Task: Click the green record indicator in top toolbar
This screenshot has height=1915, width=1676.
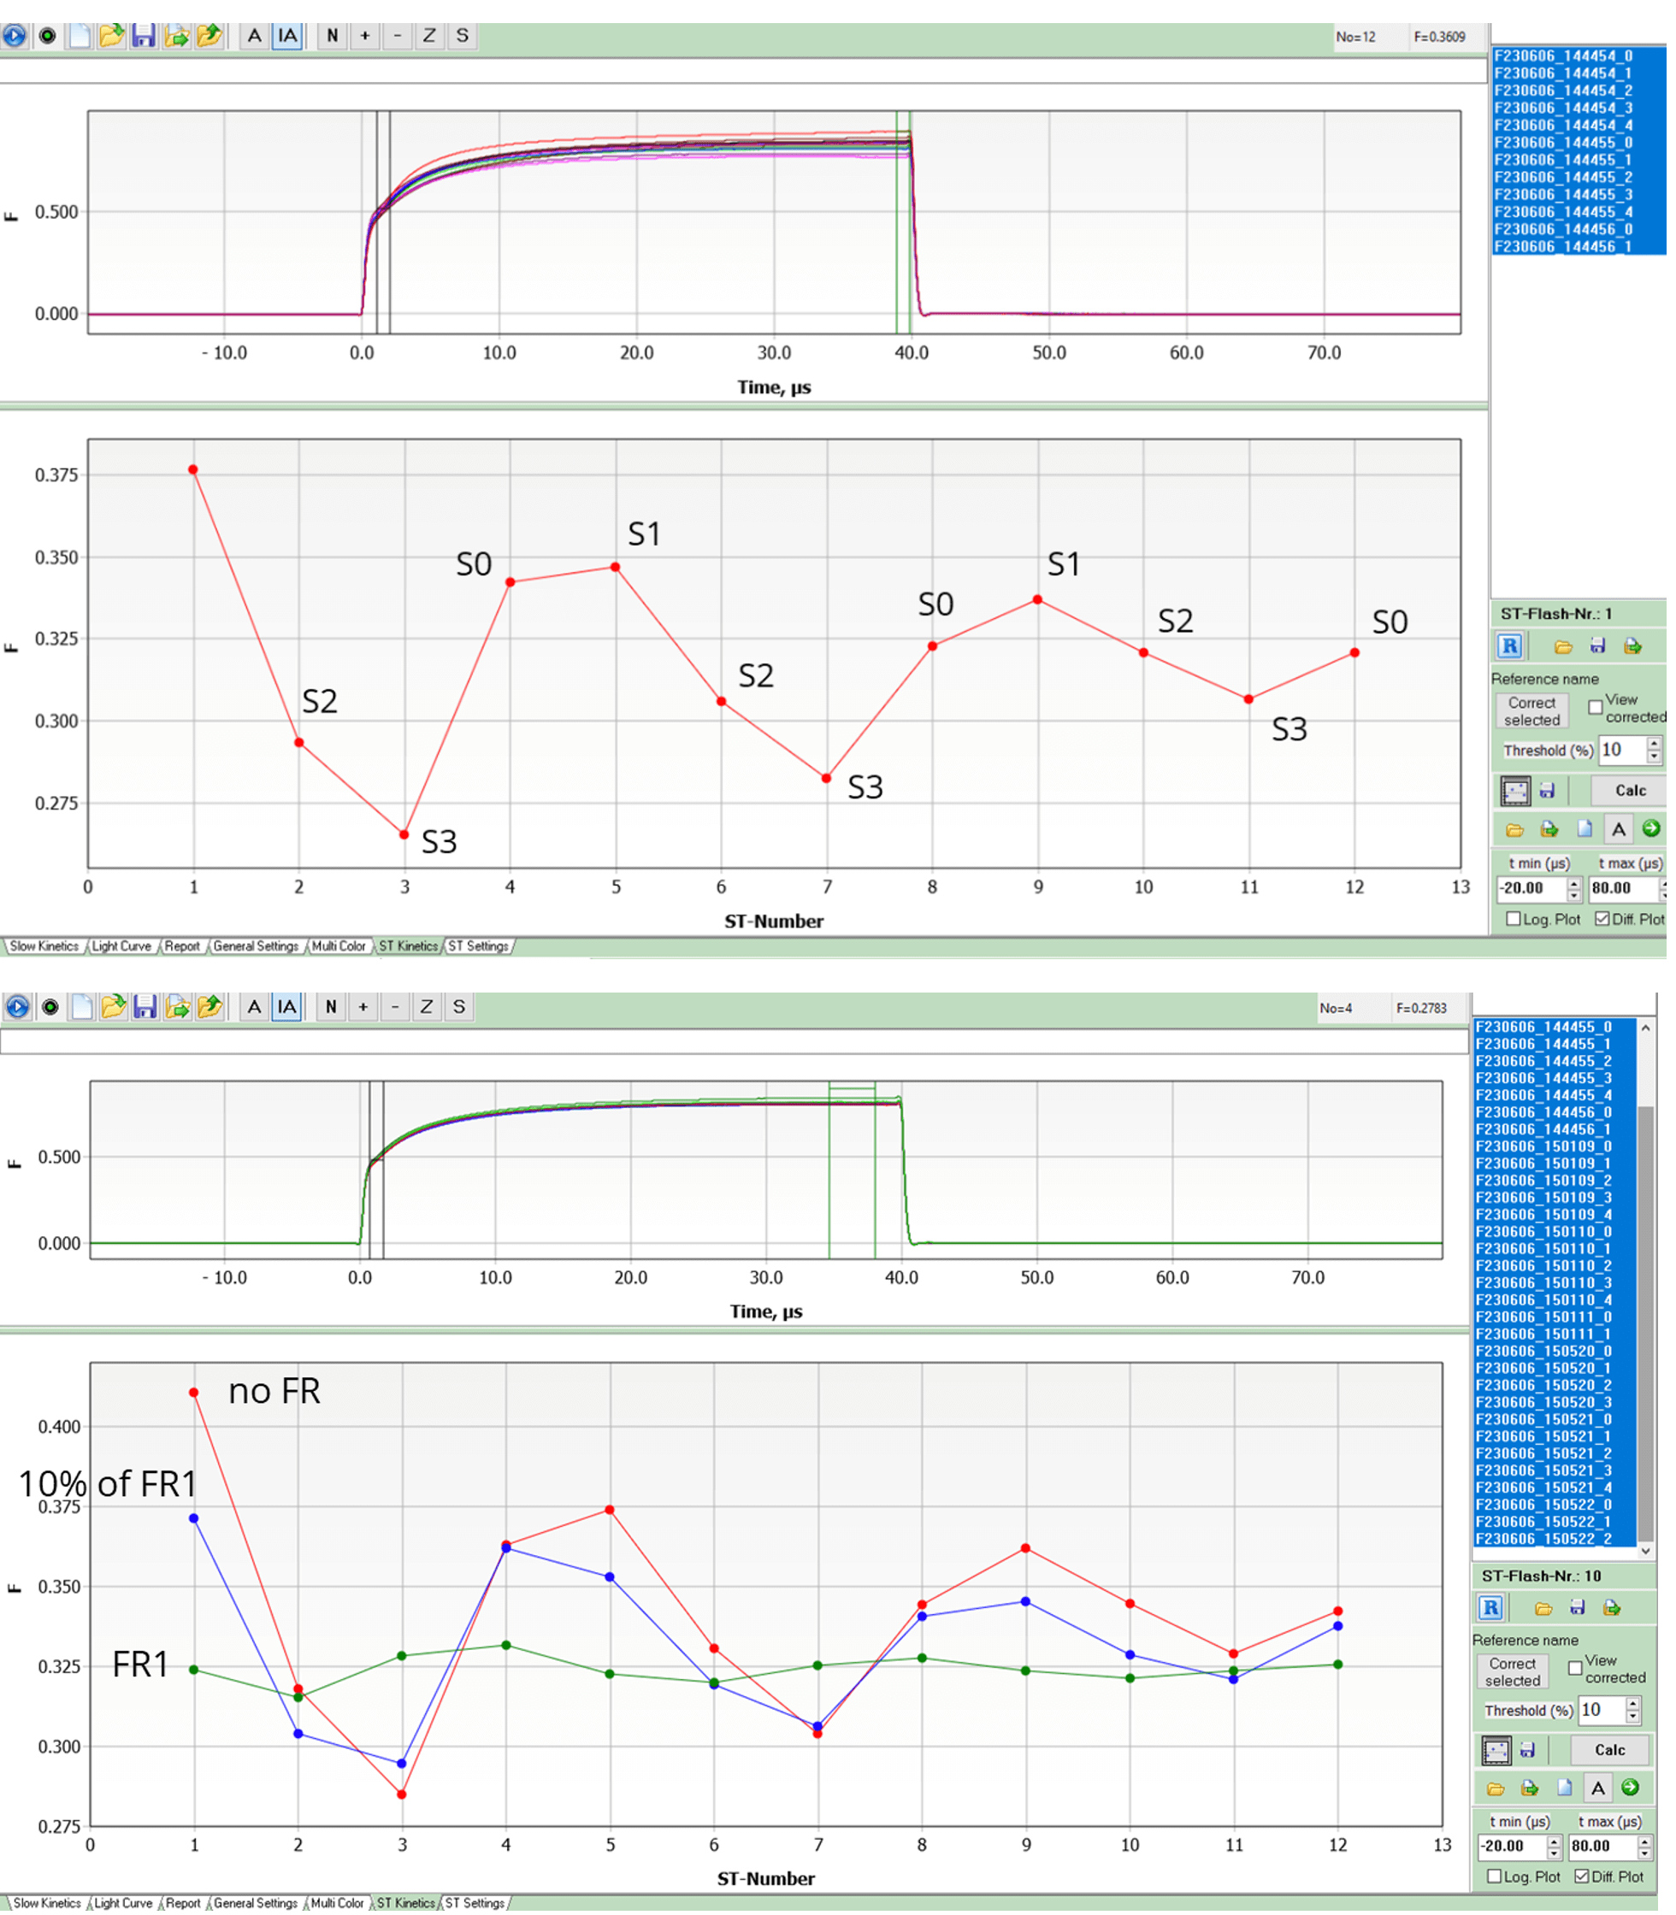Action: 47,36
